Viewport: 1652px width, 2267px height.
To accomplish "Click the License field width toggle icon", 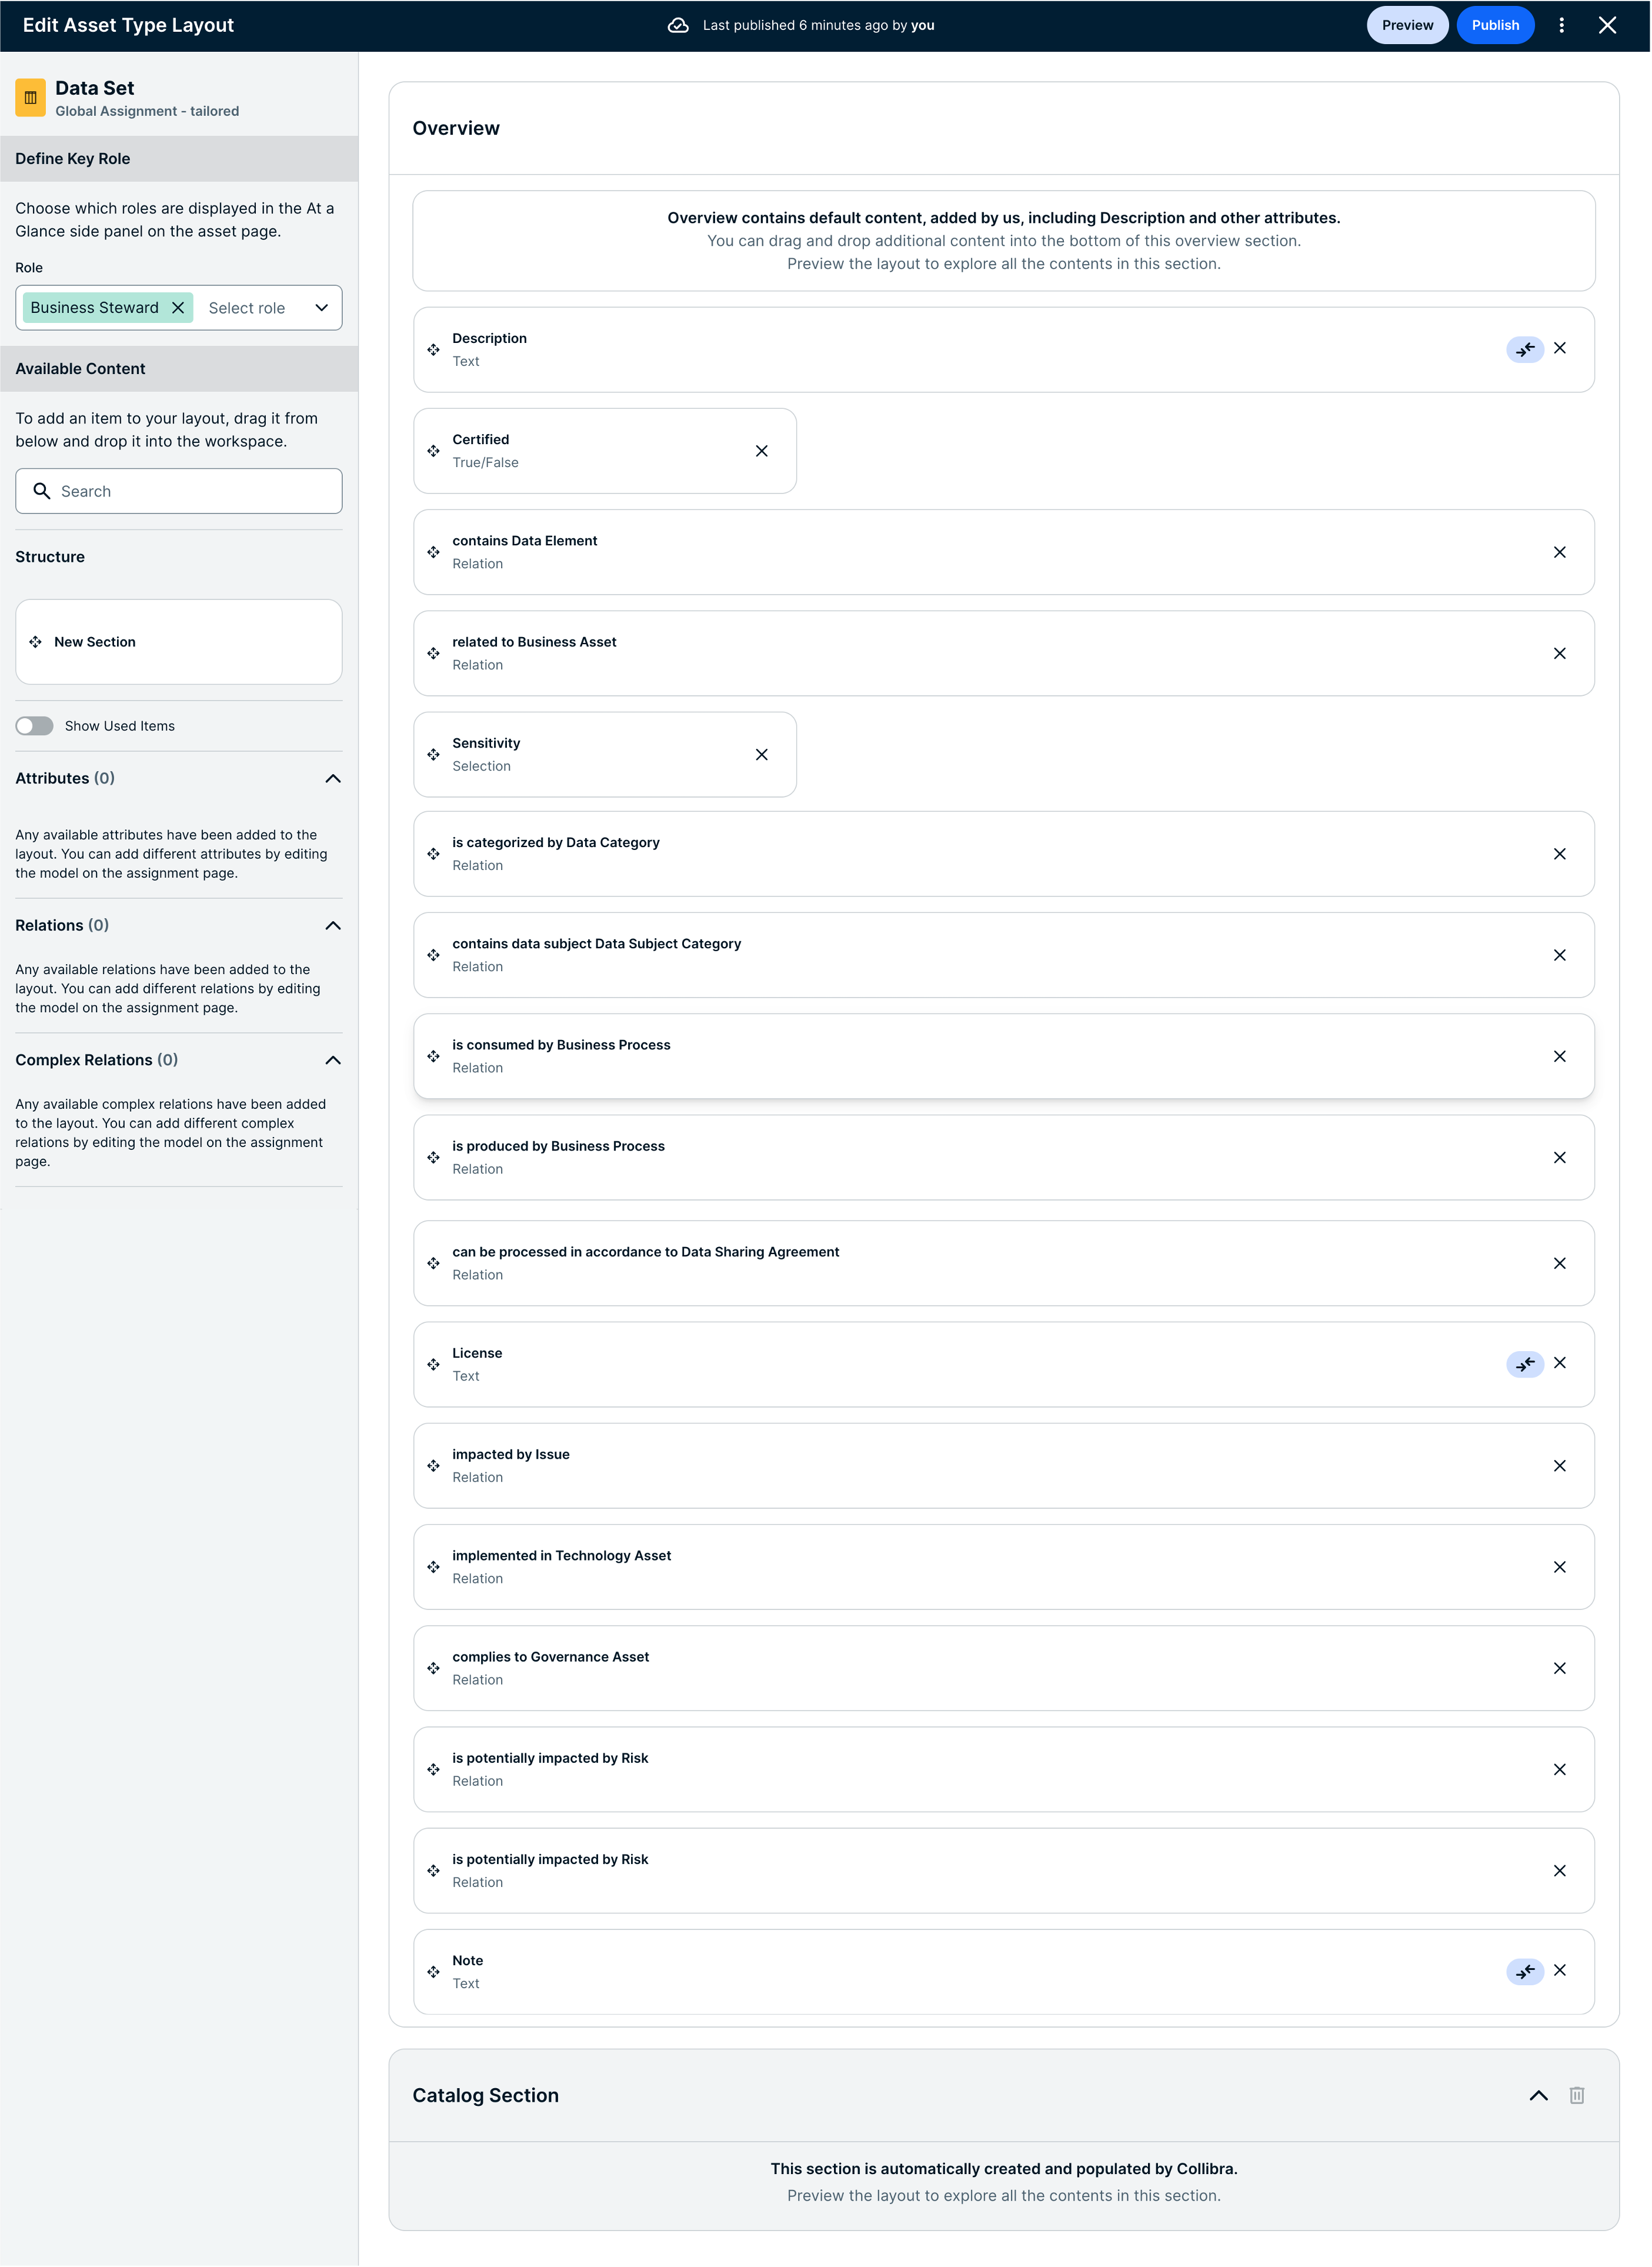I will [x=1525, y=1364].
